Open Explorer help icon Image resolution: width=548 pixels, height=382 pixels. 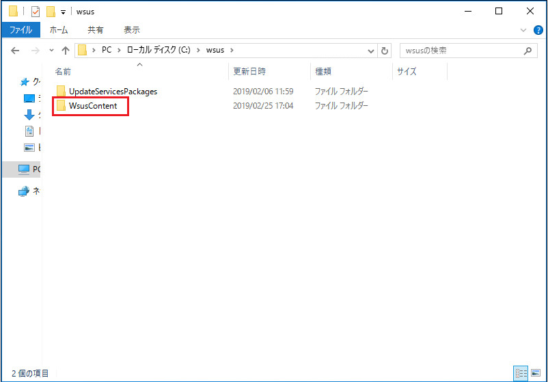click(x=538, y=30)
